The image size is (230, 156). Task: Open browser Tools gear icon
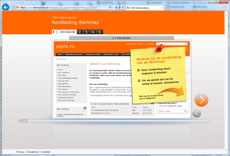pyautogui.click(x=225, y=8)
